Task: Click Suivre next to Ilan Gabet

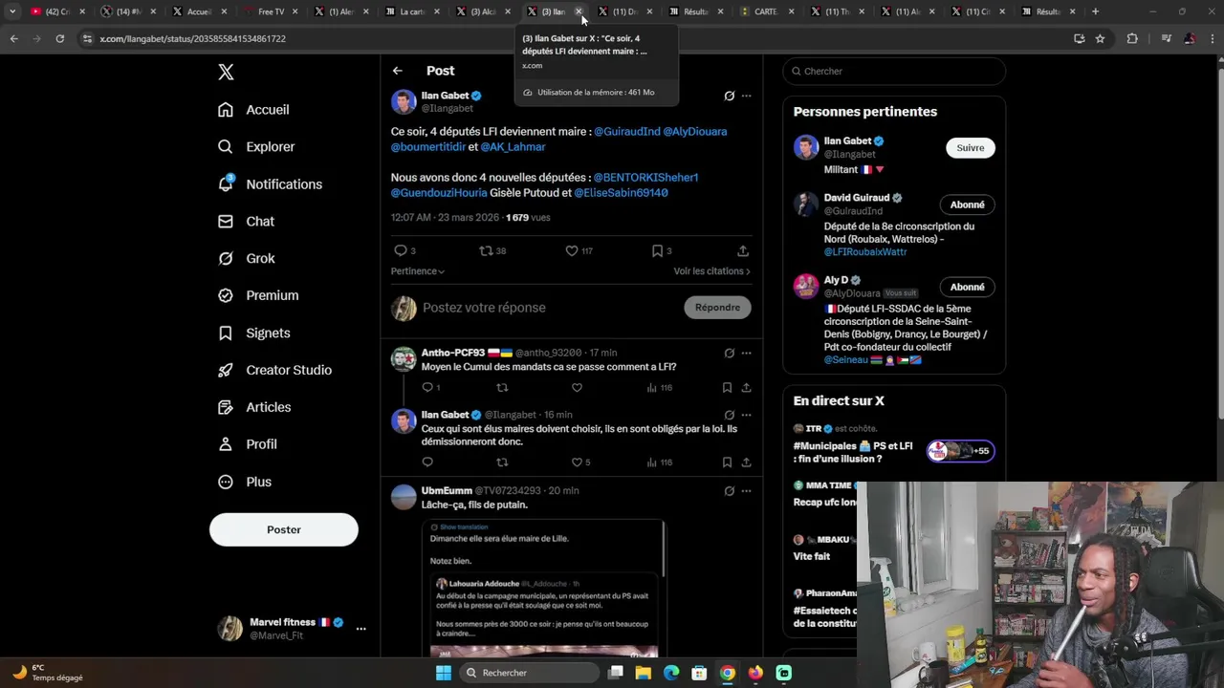Action: 971,148
